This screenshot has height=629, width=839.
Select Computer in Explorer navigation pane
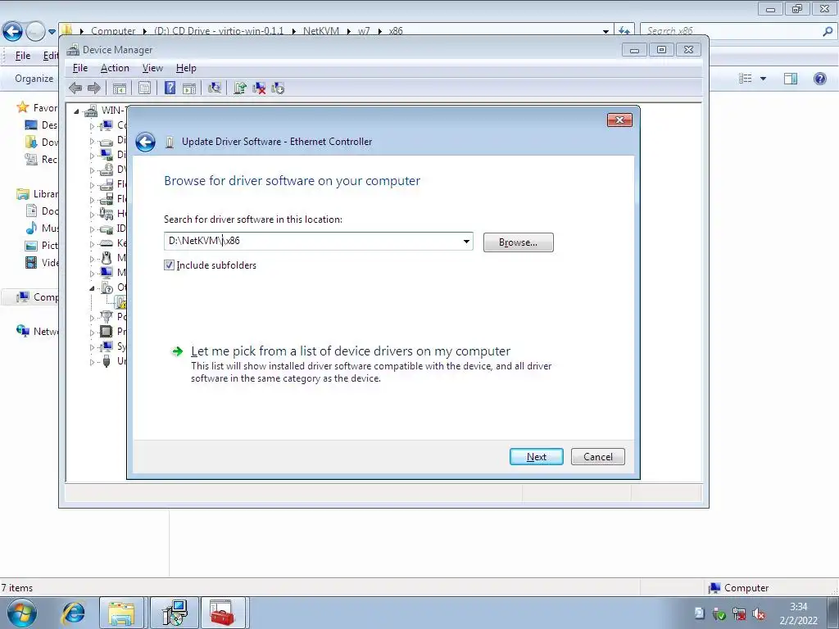[36, 296]
